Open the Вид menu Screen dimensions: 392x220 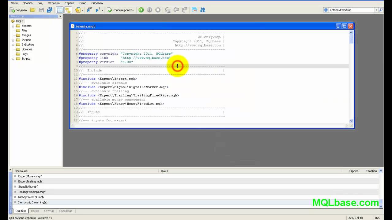[x=40, y=3]
